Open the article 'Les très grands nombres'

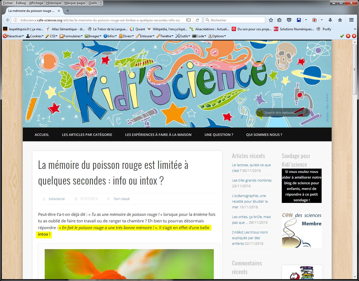(252, 180)
